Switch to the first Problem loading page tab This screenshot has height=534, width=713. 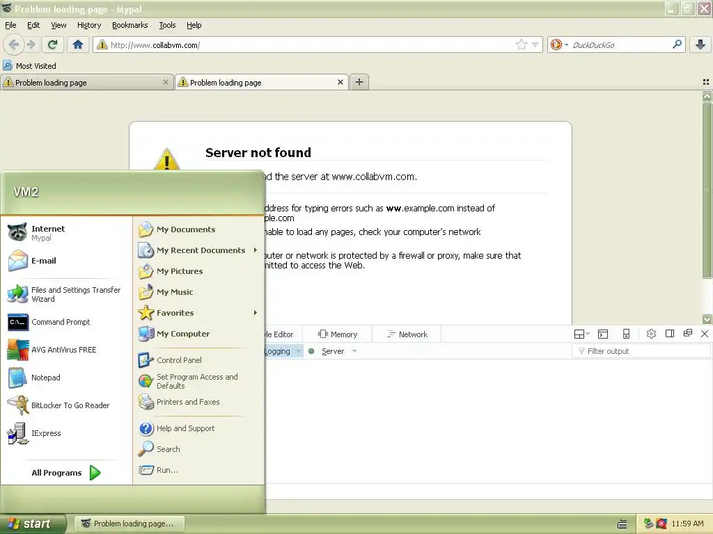tap(86, 82)
